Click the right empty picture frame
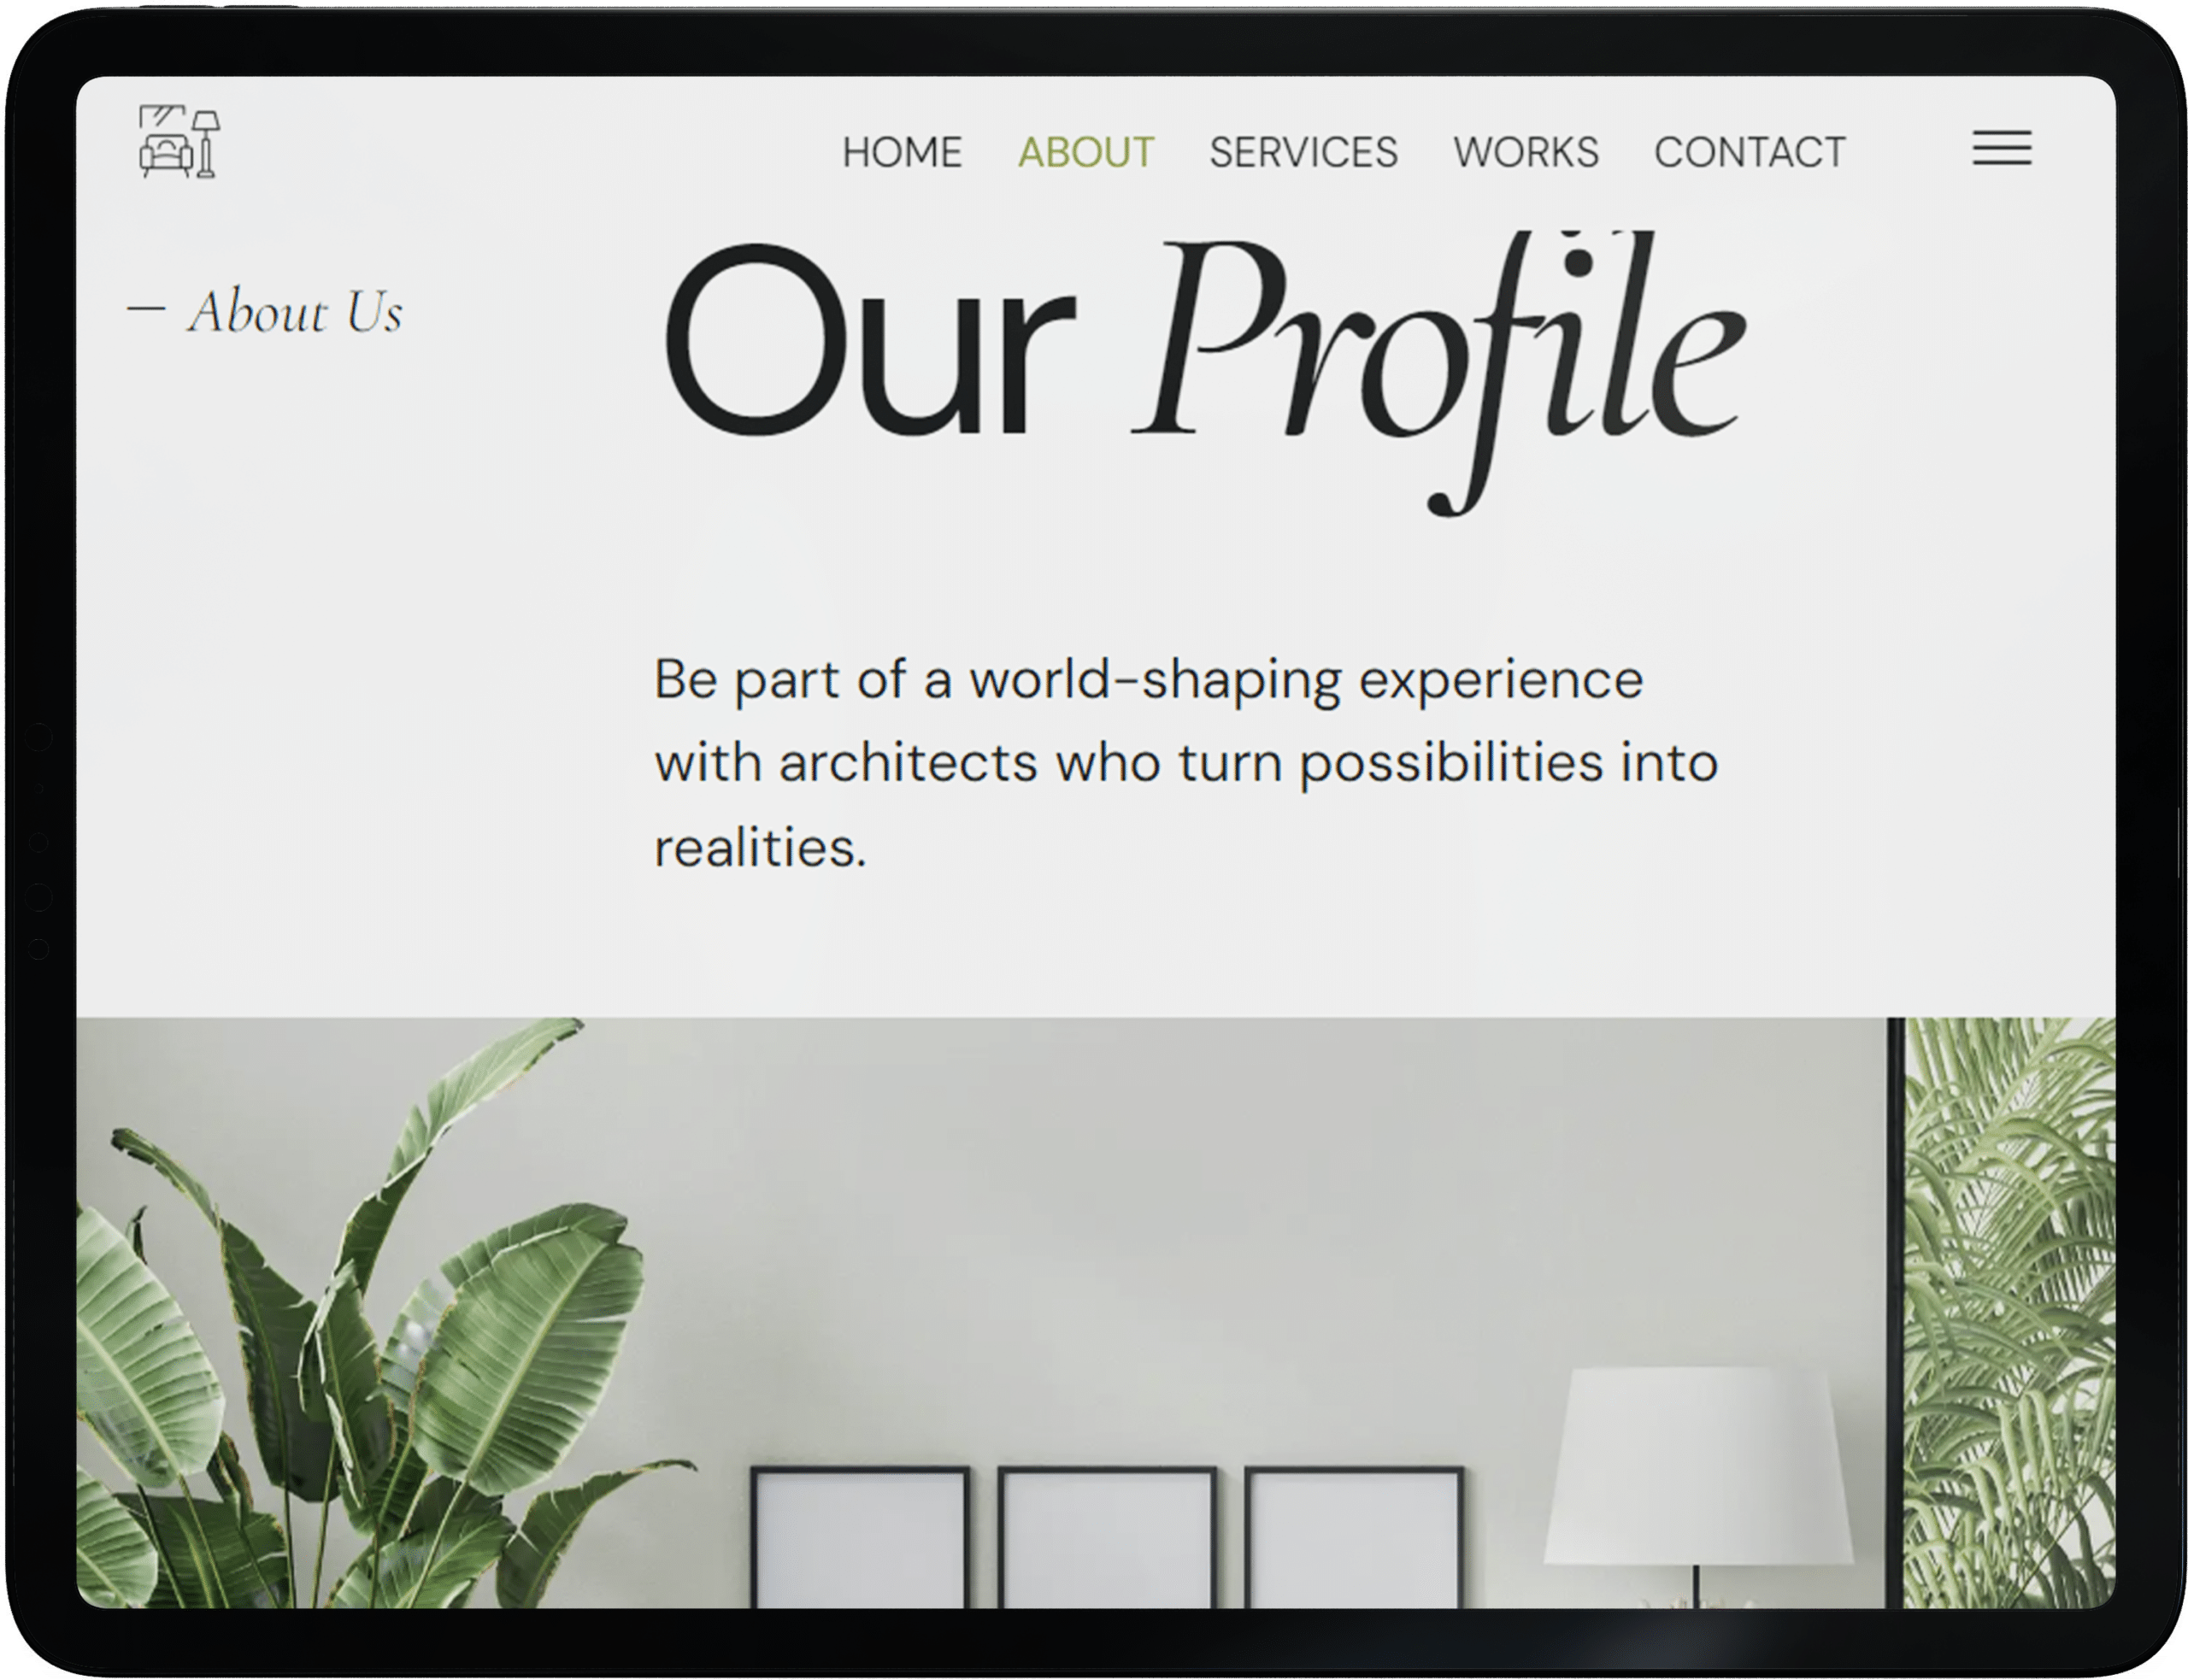The width and height of the screenshot is (2188, 1680). [1354, 1537]
